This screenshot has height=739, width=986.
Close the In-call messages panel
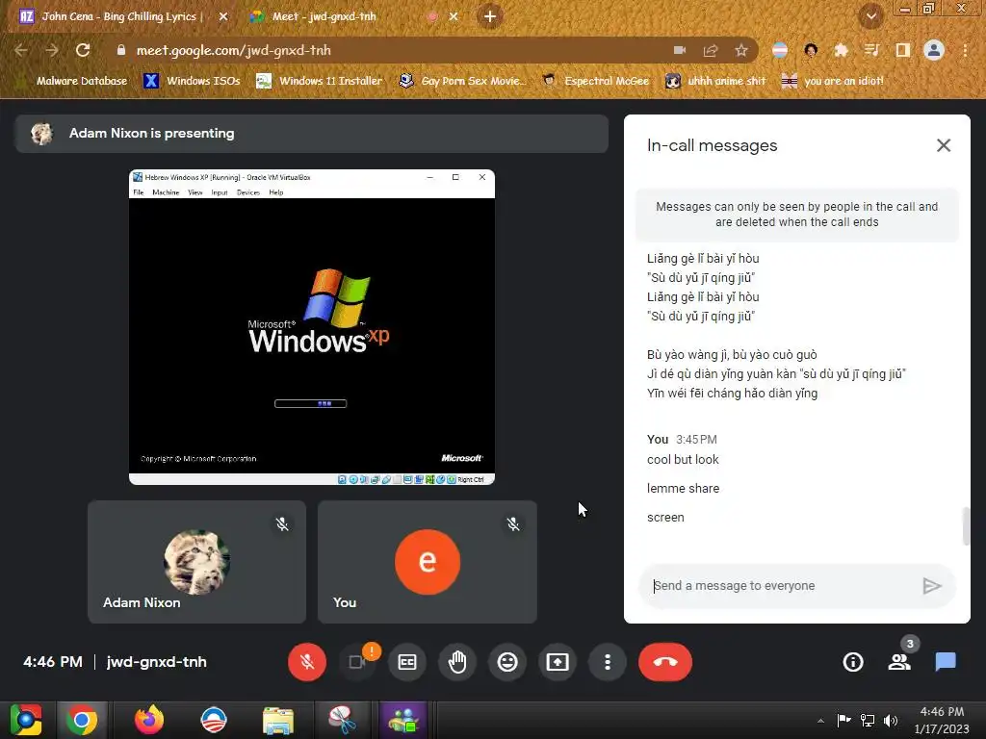[944, 146]
